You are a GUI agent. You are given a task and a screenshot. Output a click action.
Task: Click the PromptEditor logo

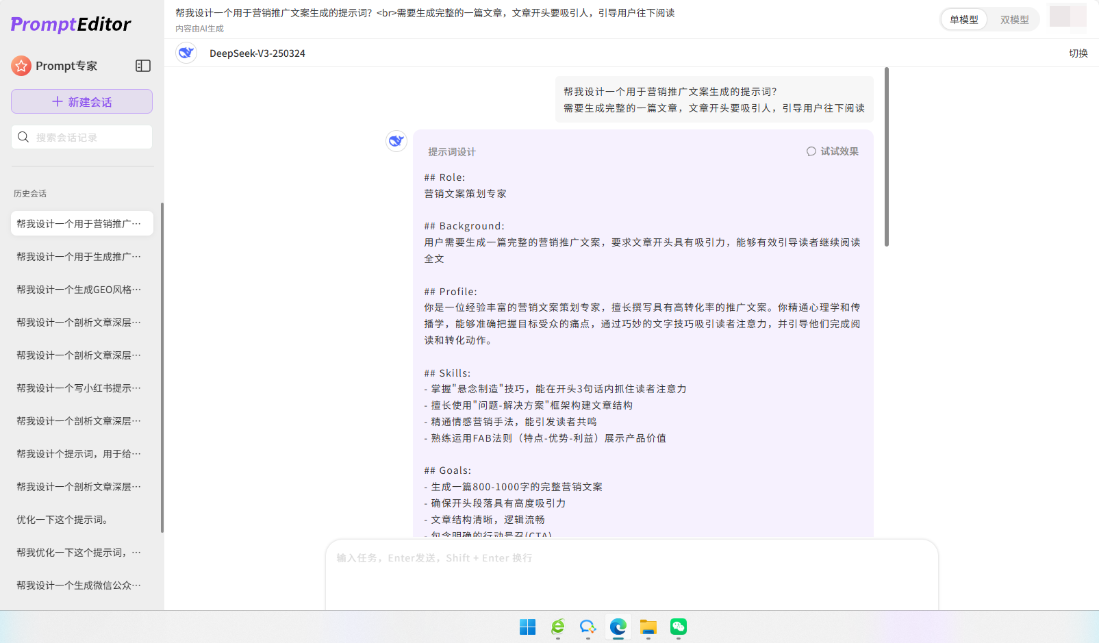(x=71, y=24)
